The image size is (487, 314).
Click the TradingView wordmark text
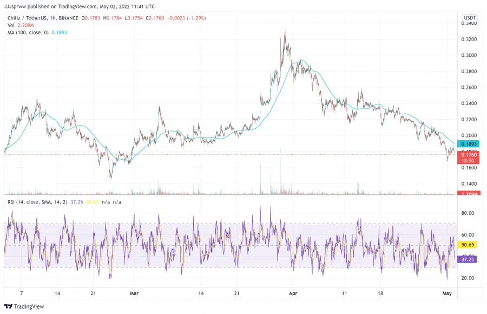click(29, 306)
